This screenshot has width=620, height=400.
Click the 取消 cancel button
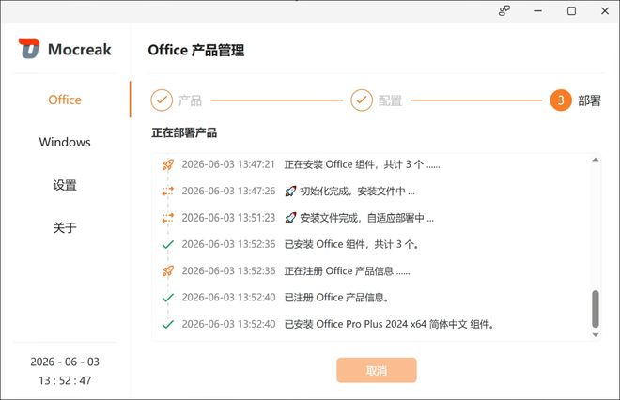pyautogui.click(x=377, y=370)
